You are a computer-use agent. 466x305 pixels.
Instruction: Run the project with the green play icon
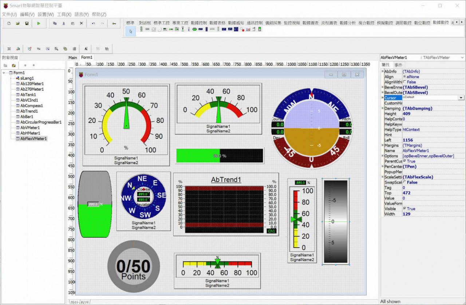(x=39, y=23)
